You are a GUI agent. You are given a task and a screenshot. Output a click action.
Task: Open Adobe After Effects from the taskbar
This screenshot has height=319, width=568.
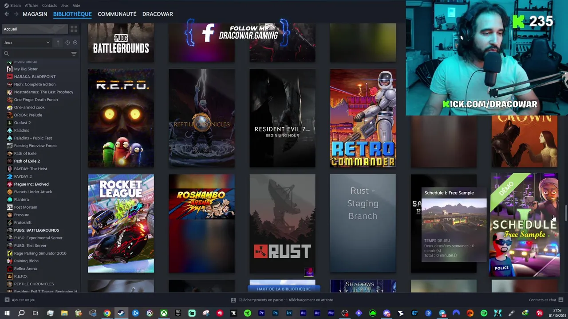coord(317,313)
